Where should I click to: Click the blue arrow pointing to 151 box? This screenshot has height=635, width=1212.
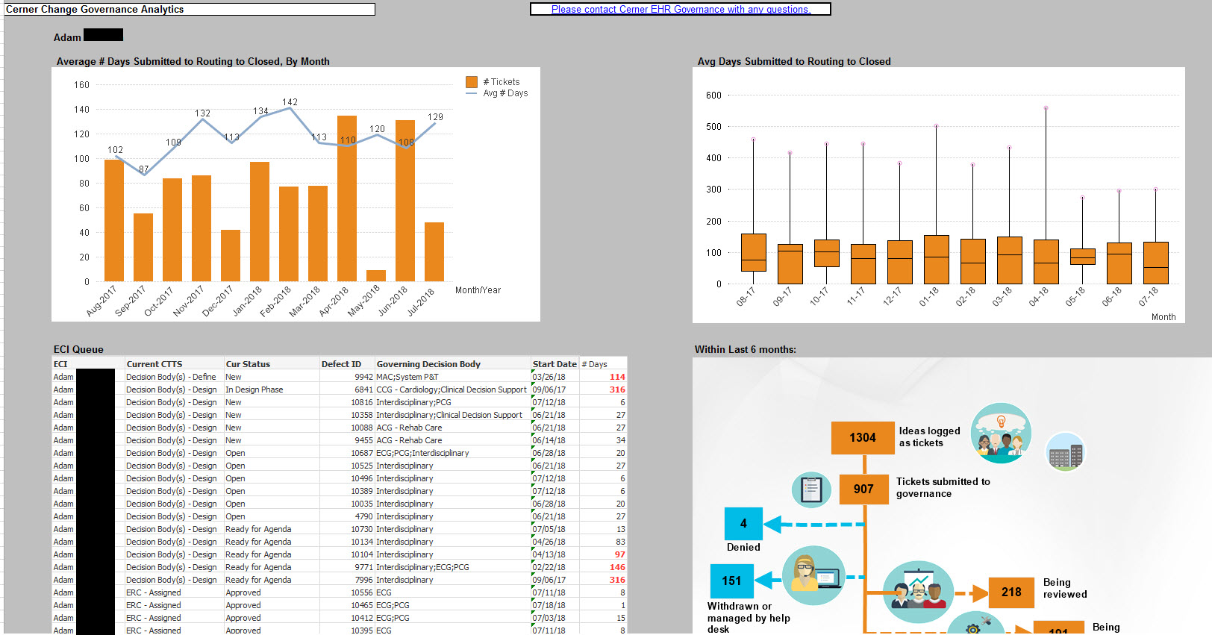tap(769, 579)
